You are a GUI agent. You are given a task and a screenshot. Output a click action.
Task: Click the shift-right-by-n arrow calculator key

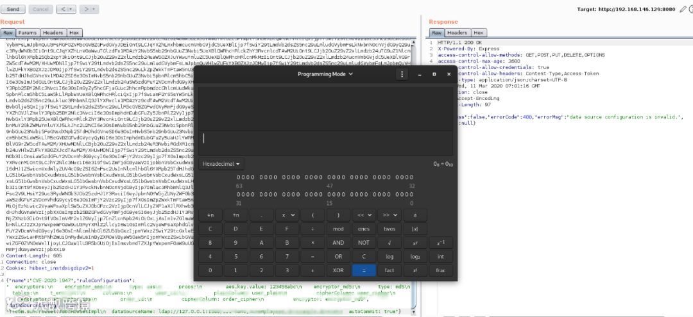click(236, 215)
